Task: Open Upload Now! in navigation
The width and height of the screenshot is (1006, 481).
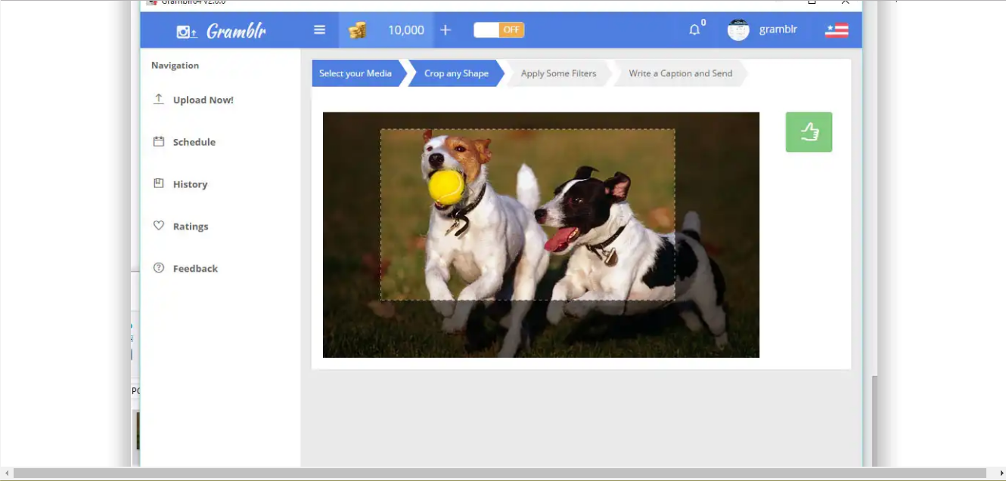Action: pyautogui.click(x=203, y=100)
